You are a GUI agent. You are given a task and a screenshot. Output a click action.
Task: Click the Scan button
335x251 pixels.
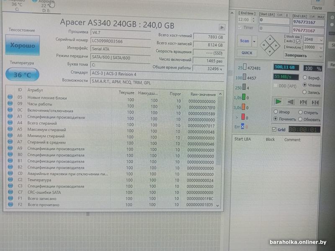tap(245, 41)
